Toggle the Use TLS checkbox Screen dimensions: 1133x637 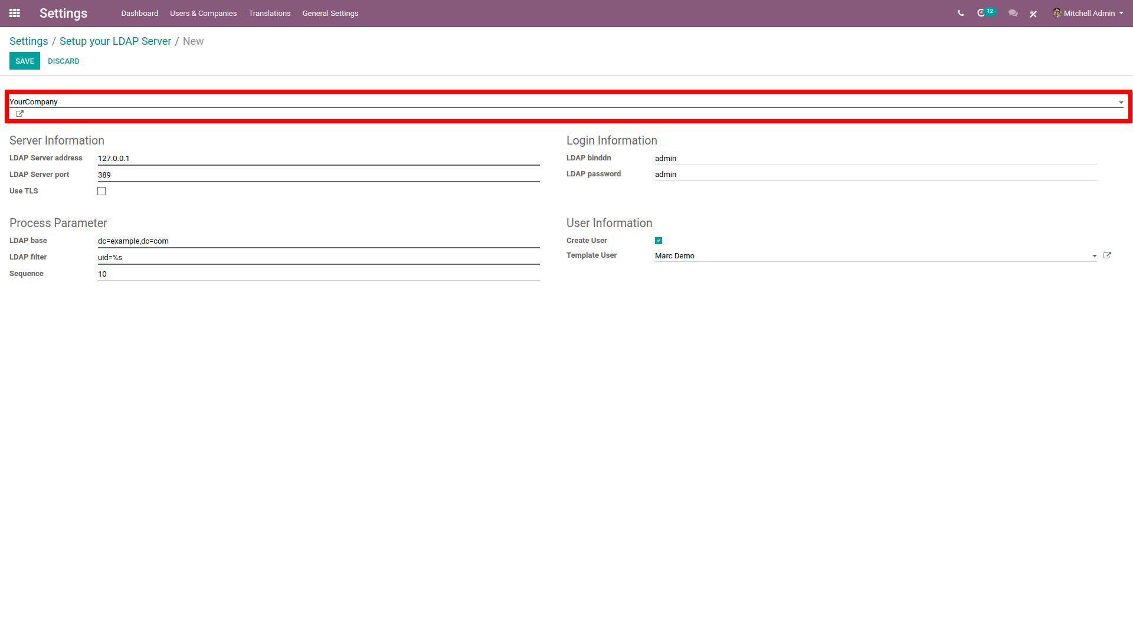[x=102, y=191]
